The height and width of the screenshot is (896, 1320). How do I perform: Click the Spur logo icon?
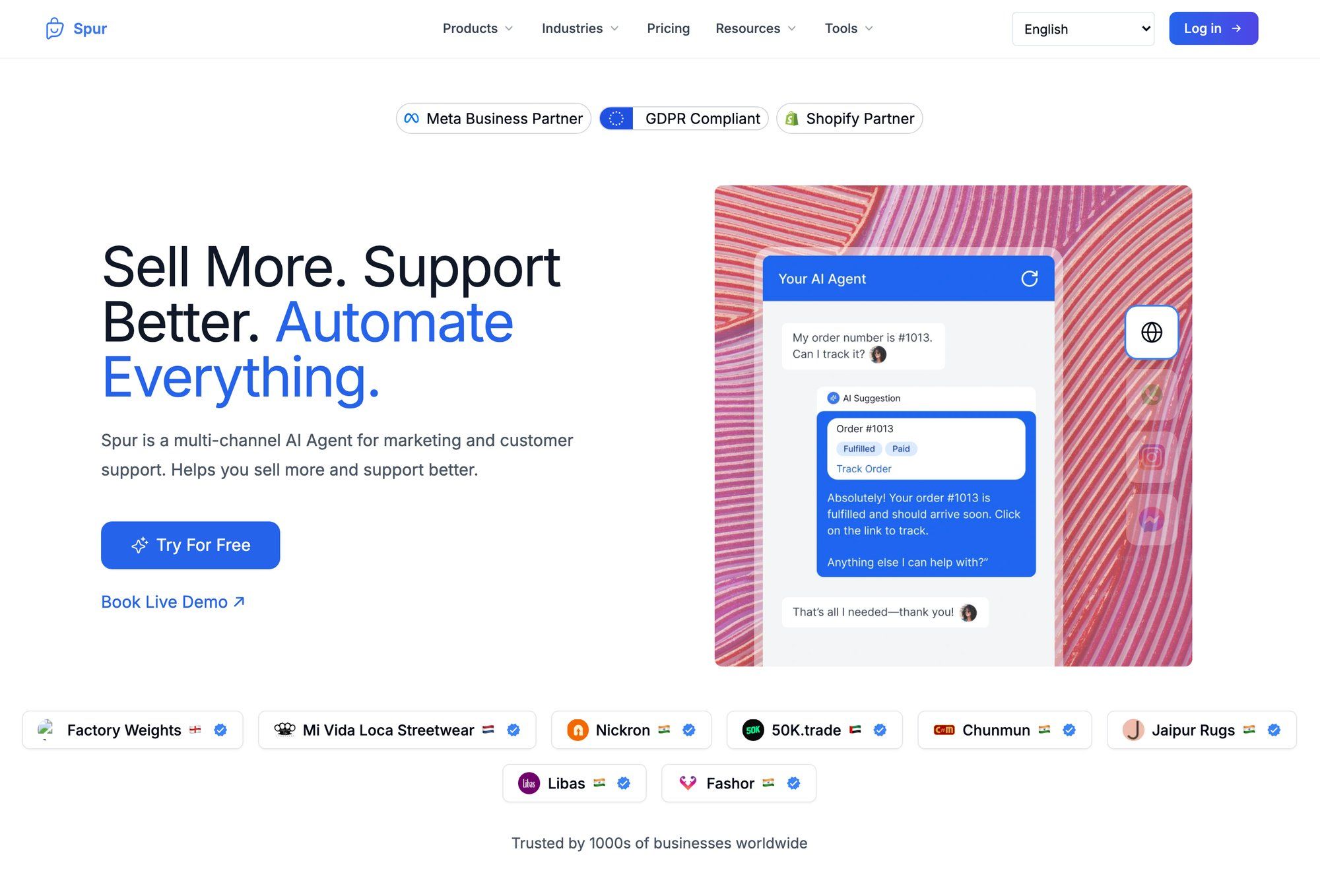(55, 28)
